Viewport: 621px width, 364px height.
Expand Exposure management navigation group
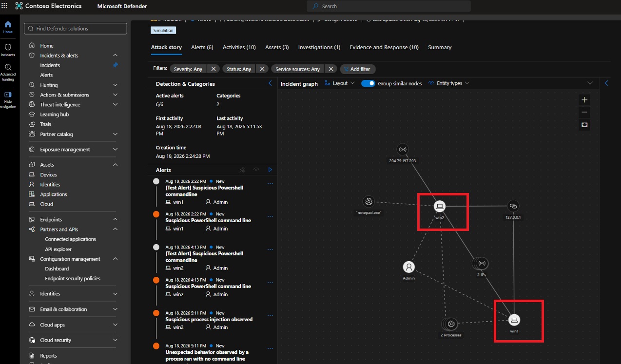pyautogui.click(x=115, y=149)
